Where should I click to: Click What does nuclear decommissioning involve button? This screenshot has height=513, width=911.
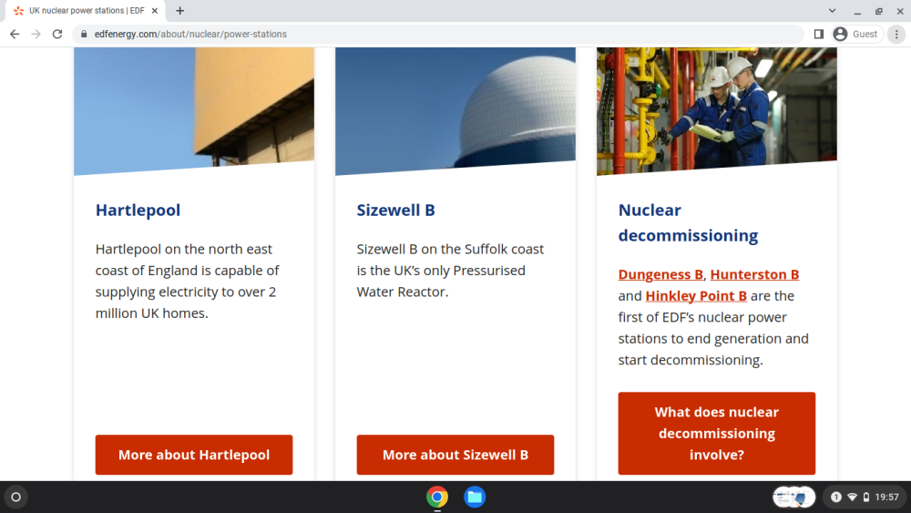tap(716, 434)
